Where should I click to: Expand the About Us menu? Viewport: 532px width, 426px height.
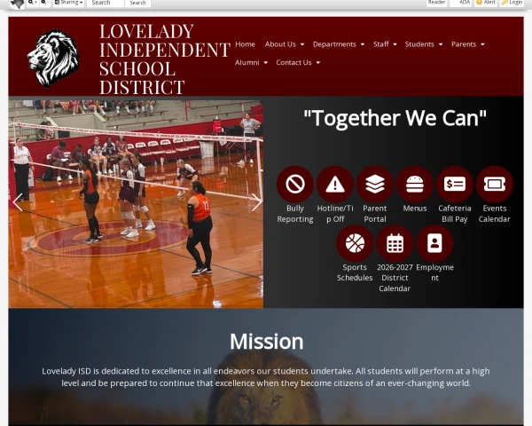tap(285, 44)
